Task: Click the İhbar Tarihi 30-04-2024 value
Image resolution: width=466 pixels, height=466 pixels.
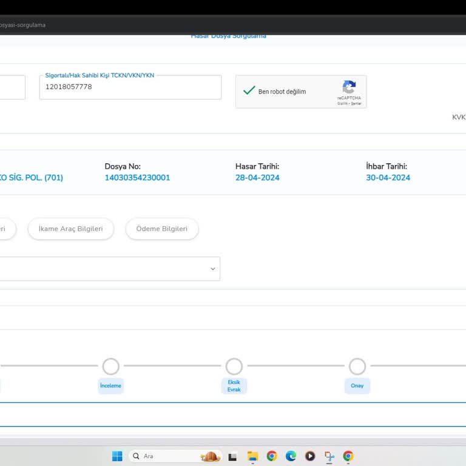Action: (388, 178)
